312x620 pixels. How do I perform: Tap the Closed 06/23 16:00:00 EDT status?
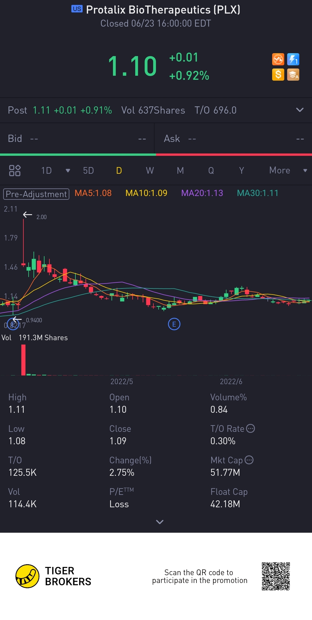click(x=156, y=23)
